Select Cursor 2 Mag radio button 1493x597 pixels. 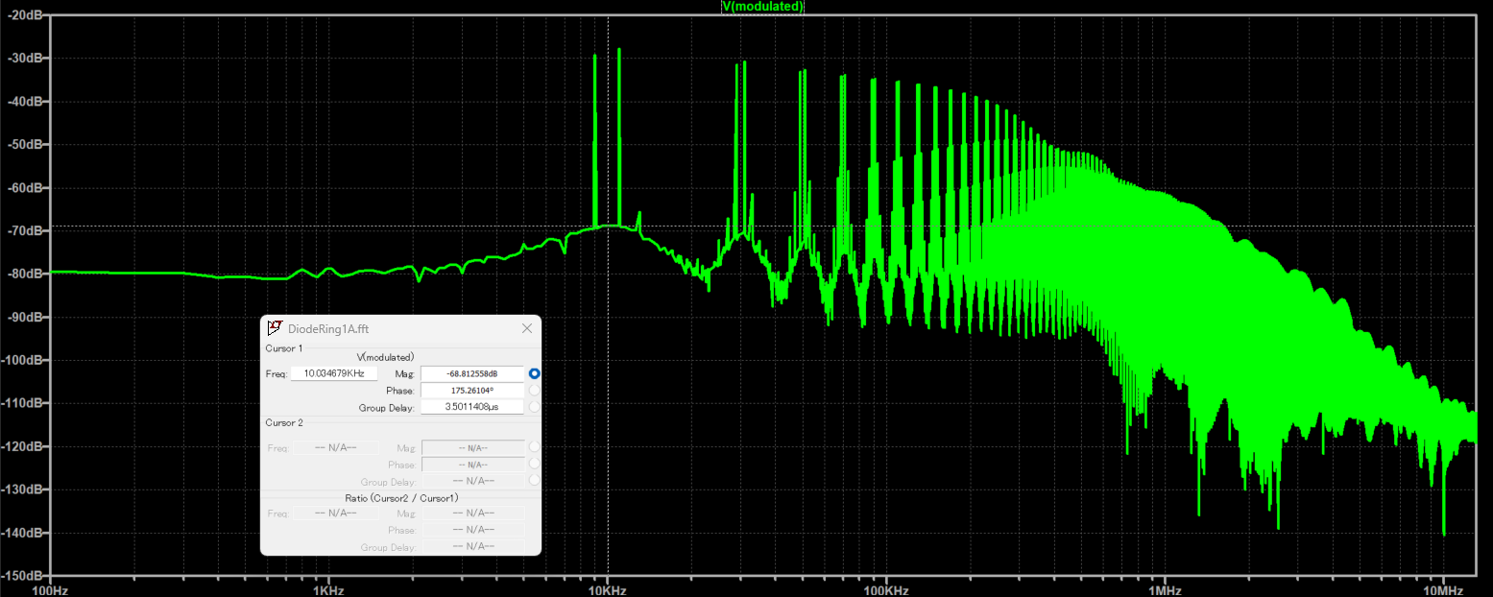point(534,447)
